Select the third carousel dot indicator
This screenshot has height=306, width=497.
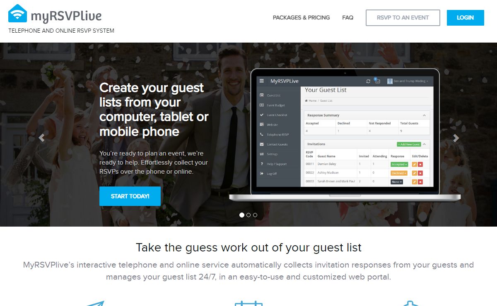(255, 215)
